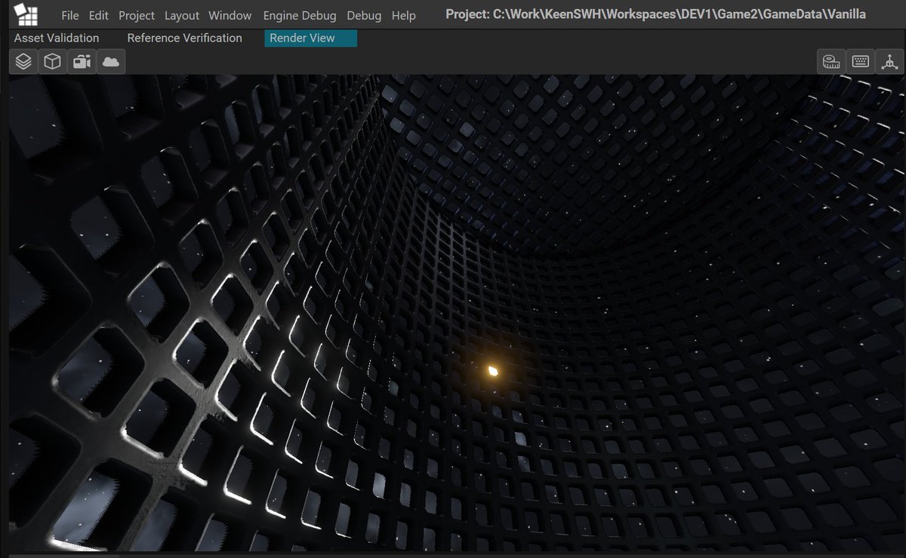Open the Window menu

[x=230, y=15]
